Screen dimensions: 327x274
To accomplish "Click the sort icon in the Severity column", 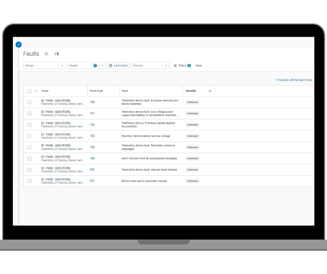I will tap(210, 91).
